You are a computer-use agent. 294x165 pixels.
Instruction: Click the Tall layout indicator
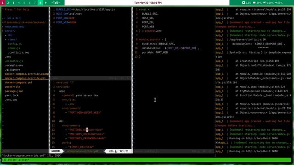pyautogui.click(x=56, y=3)
